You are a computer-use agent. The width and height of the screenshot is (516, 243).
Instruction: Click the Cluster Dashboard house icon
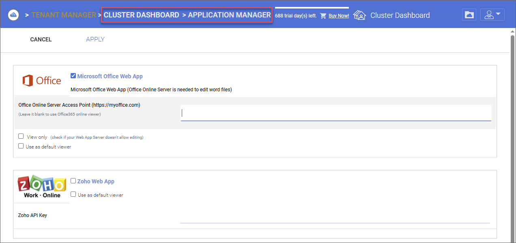coord(359,15)
